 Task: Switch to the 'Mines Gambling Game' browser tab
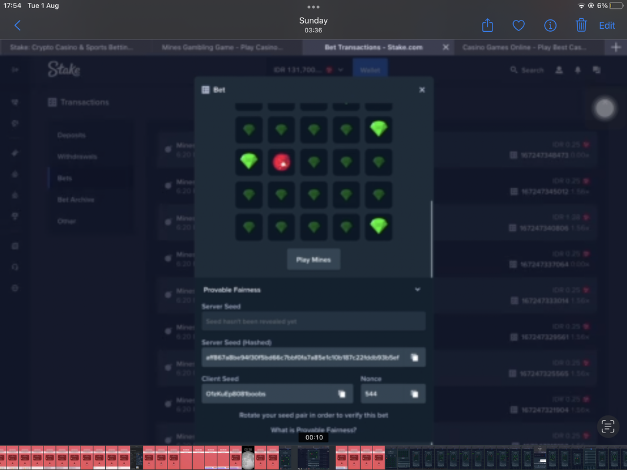(x=222, y=47)
